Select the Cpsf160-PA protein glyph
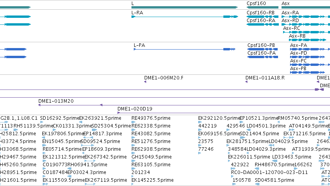This screenshot has width=330, height=186. (263, 57)
